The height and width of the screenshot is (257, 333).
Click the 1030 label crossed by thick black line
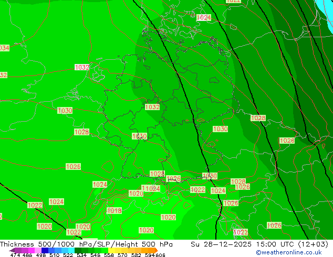pyautogui.click(x=210, y=176)
